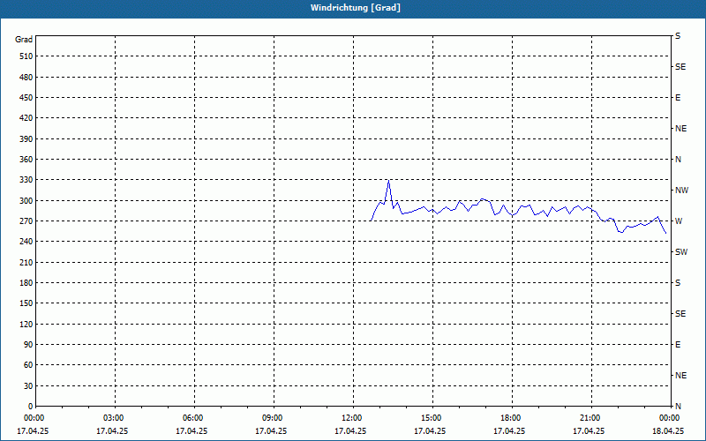Click the "03:00" time axis label

tap(113, 418)
